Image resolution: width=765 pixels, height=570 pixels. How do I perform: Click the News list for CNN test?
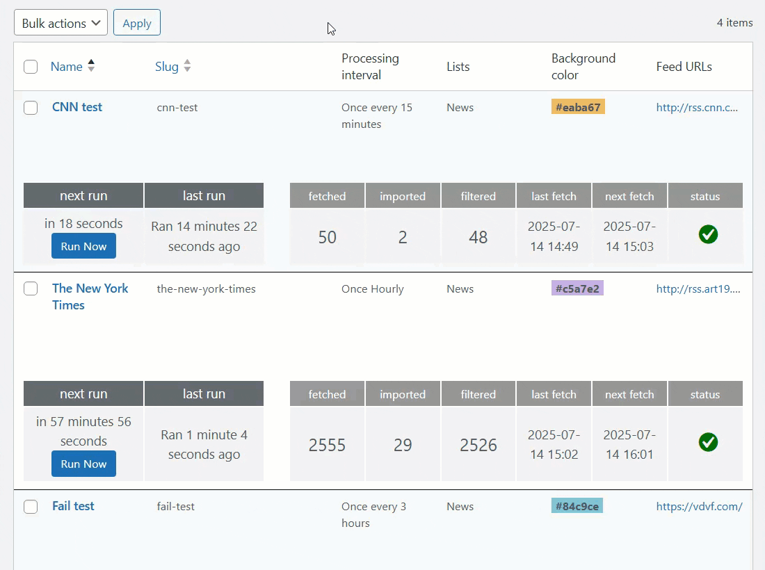point(460,107)
